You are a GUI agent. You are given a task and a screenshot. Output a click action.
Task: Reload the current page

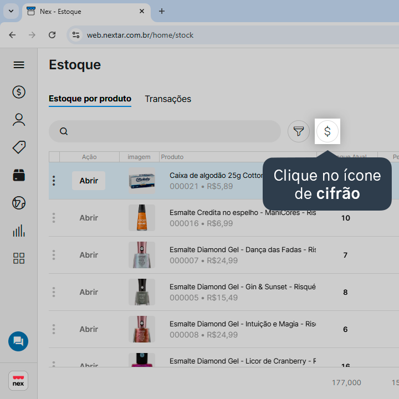pyautogui.click(x=52, y=35)
